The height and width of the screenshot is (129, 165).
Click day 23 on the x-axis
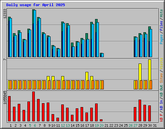pos(116,125)
